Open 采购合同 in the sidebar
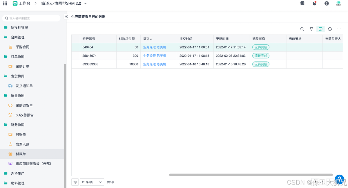 click(23, 47)
